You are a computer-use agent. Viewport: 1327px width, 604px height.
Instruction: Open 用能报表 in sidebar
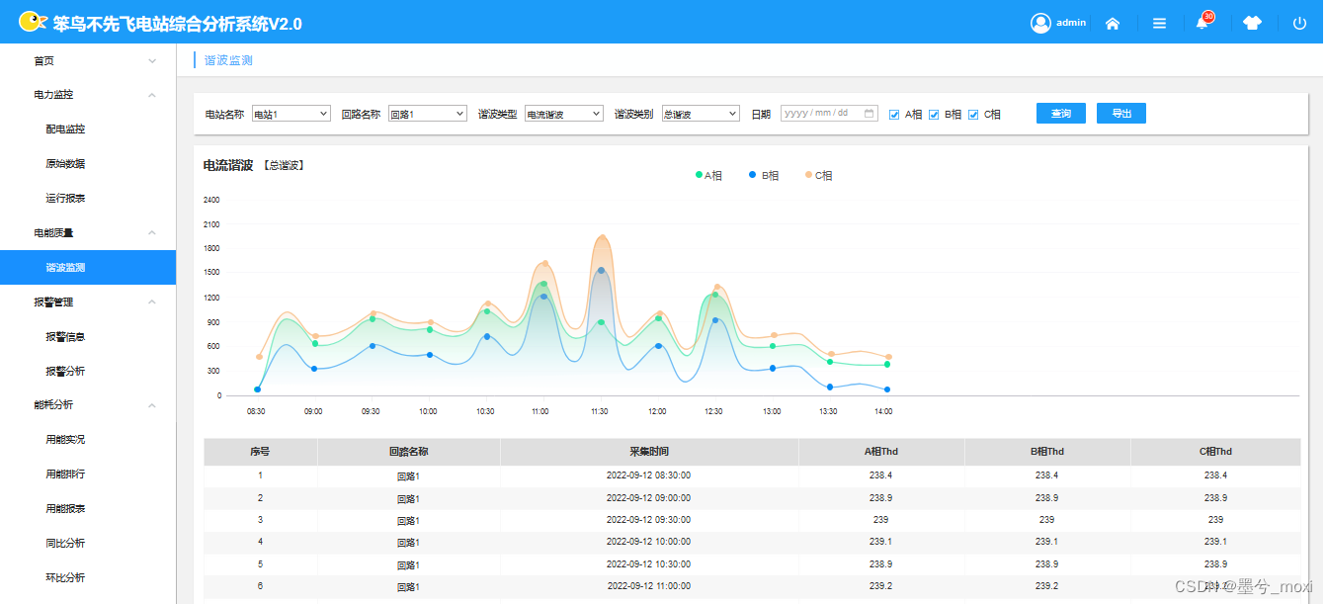point(65,509)
